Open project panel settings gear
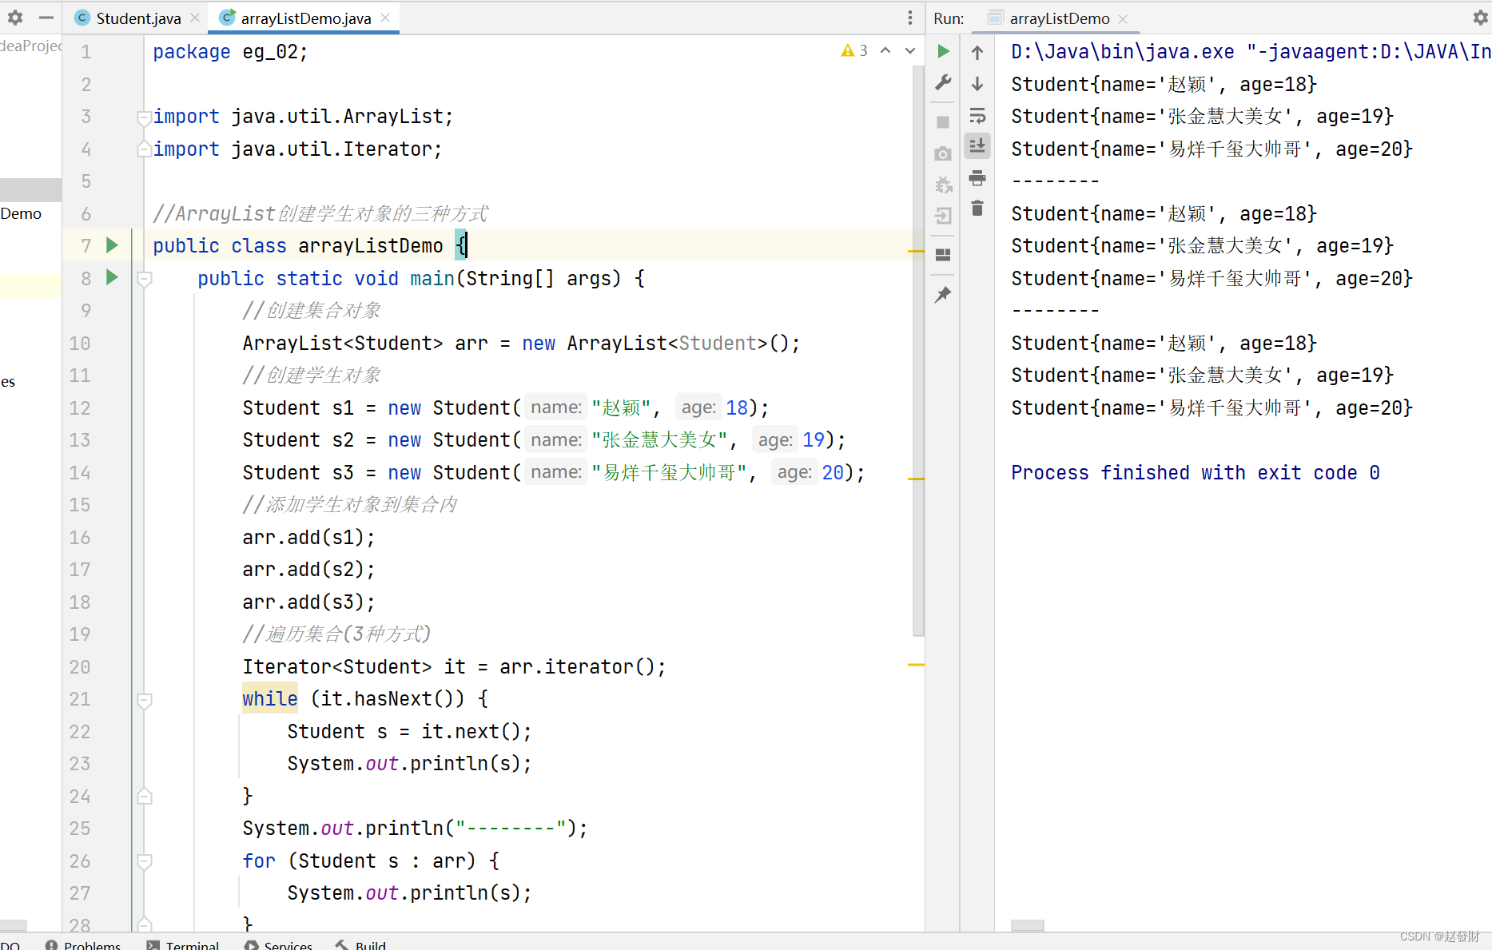The image size is (1492, 950). pyautogui.click(x=15, y=17)
